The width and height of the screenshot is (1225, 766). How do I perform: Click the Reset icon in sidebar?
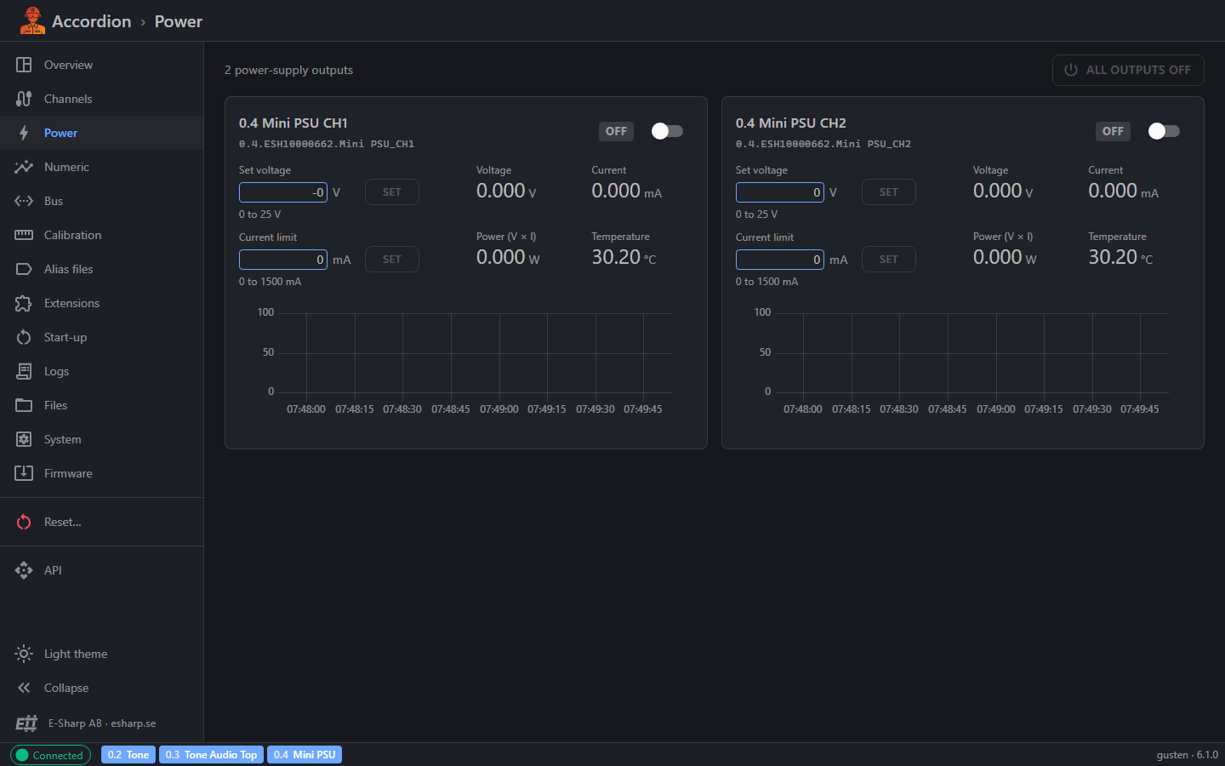24,522
